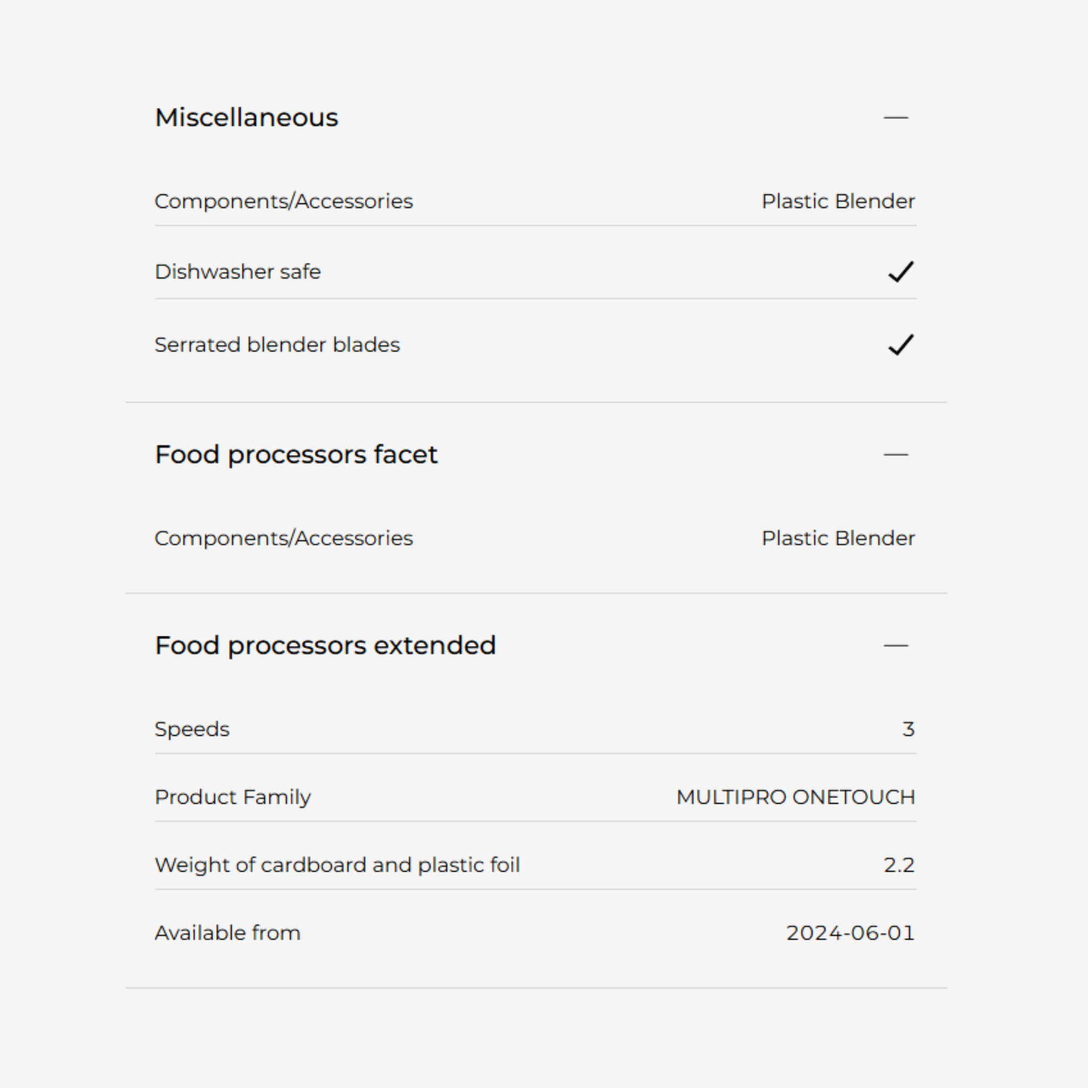Click Weight of cardboard and plastic foil
The height and width of the screenshot is (1088, 1088).
click(x=337, y=865)
